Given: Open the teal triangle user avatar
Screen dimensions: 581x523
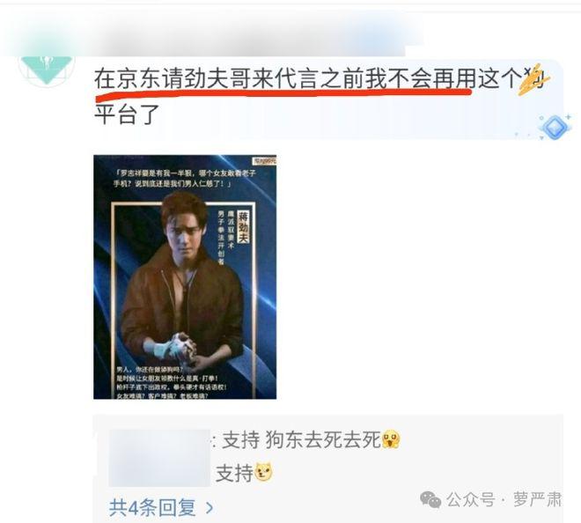Looking at the screenshot, I should (x=47, y=70).
